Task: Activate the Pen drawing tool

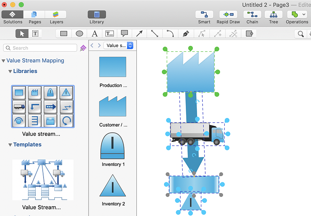Action: click(x=186, y=34)
